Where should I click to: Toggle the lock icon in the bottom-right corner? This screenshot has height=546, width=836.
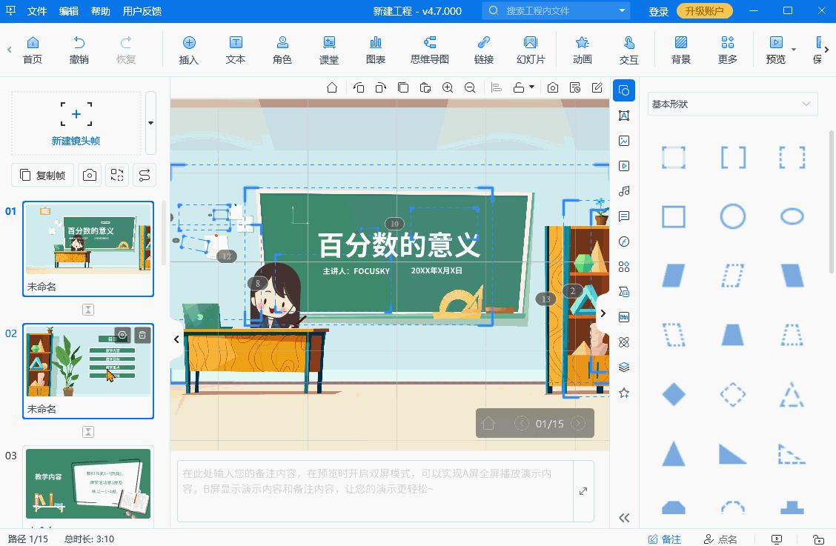(x=820, y=539)
